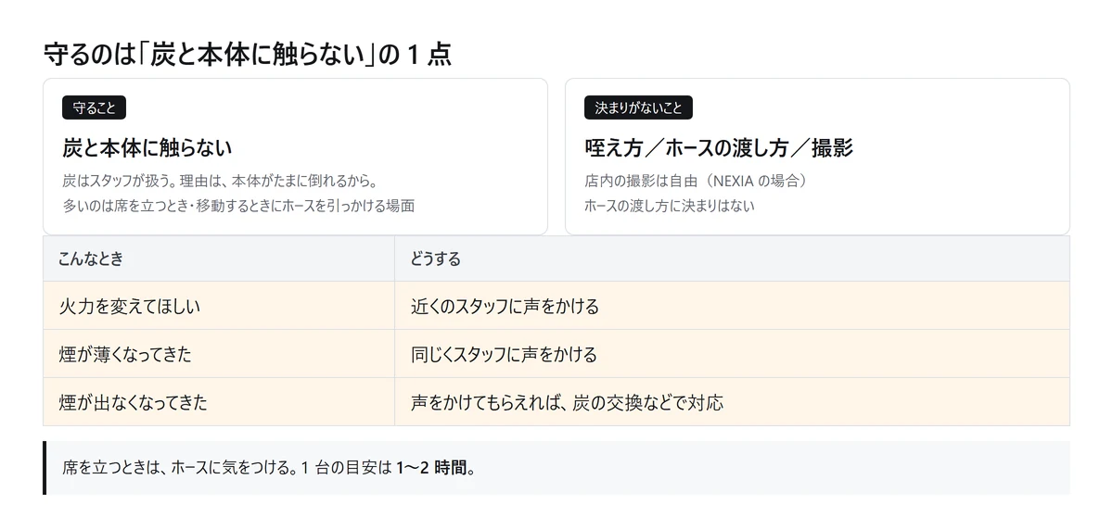Select the cell 声をかけてもらえれば、炭の交換などで対応
Viewport: 1113px width, 530px height.
732,402
